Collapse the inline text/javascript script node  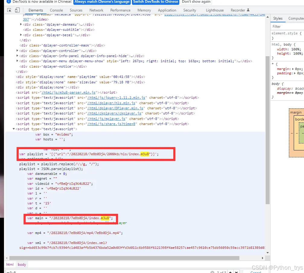(14, 129)
